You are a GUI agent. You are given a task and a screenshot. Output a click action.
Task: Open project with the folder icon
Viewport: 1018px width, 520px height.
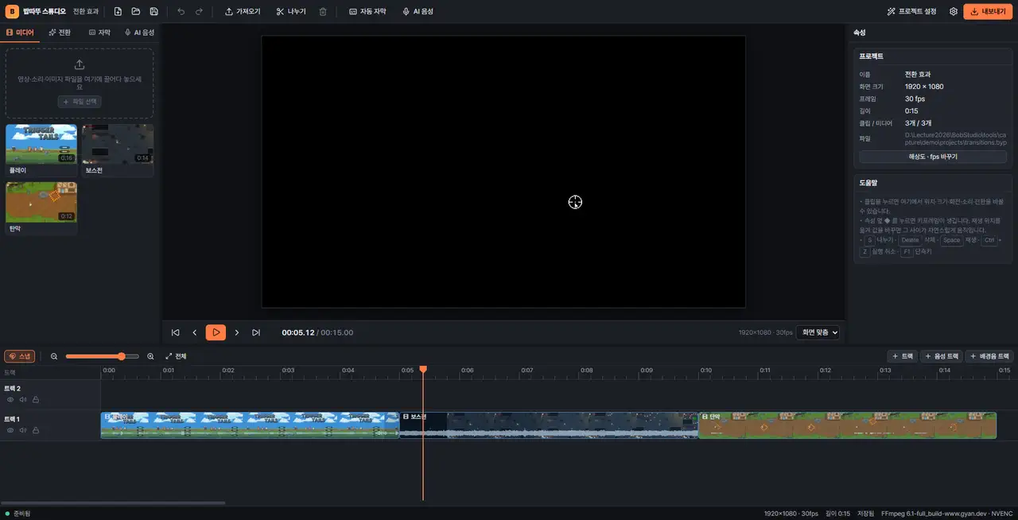(x=136, y=12)
